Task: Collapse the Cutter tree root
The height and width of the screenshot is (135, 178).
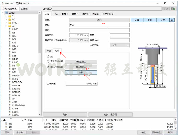Action: [3, 13]
